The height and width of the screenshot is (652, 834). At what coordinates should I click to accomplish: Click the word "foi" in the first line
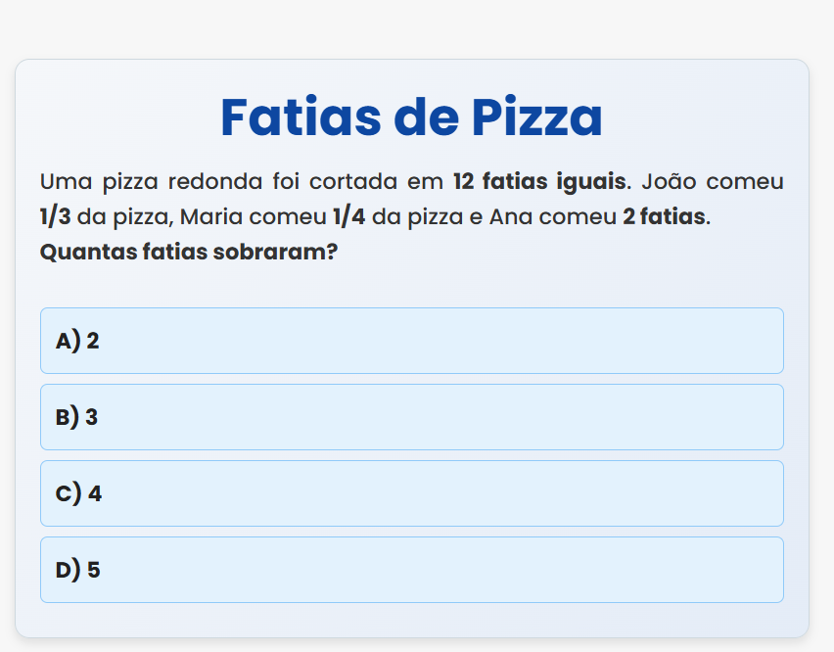coord(281,182)
